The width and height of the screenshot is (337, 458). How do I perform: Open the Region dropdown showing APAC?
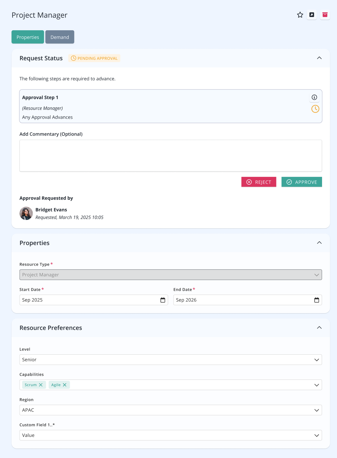171,410
